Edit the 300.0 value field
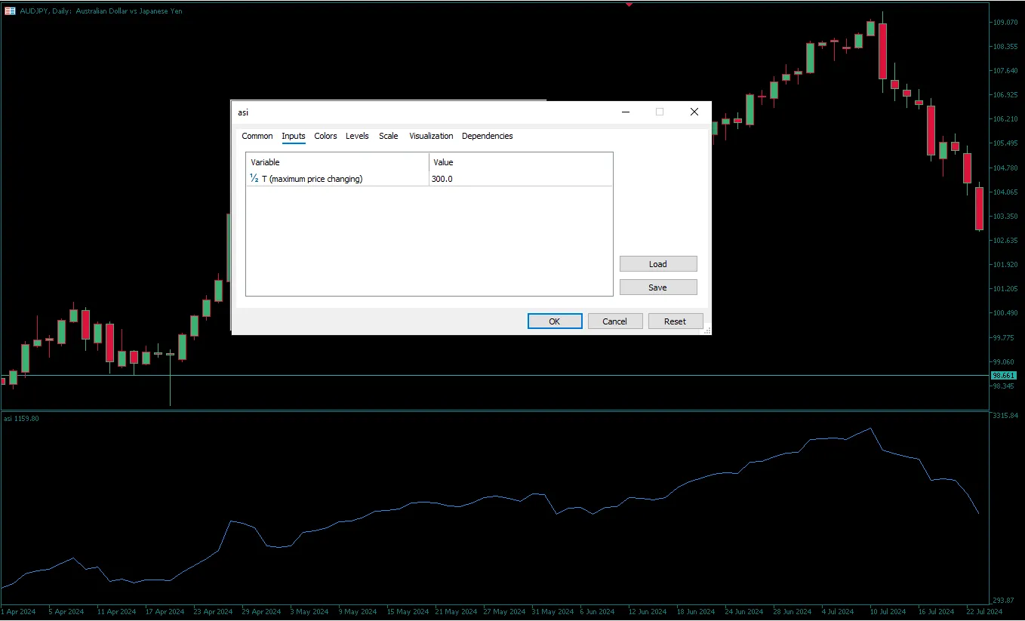The width and height of the screenshot is (1025, 621). click(x=442, y=178)
